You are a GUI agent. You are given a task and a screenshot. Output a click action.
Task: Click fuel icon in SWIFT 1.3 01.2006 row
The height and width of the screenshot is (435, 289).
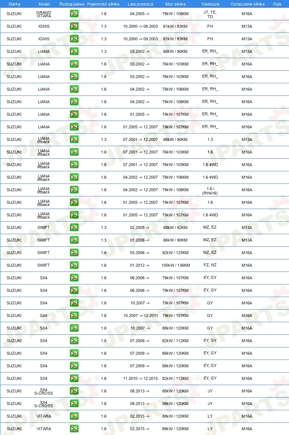coord(74,240)
